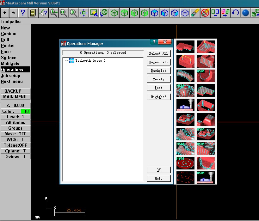This screenshot has width=259, height=221.
Task: Open help with the blue question mark icon
Action: [23, 13]
